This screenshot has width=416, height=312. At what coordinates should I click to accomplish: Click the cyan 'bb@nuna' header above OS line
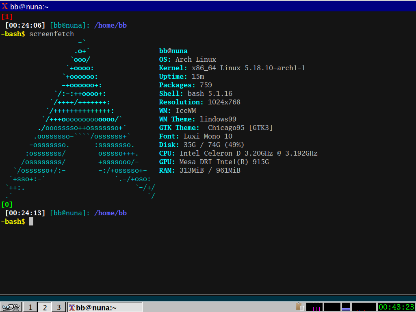[x=173, y=51]
